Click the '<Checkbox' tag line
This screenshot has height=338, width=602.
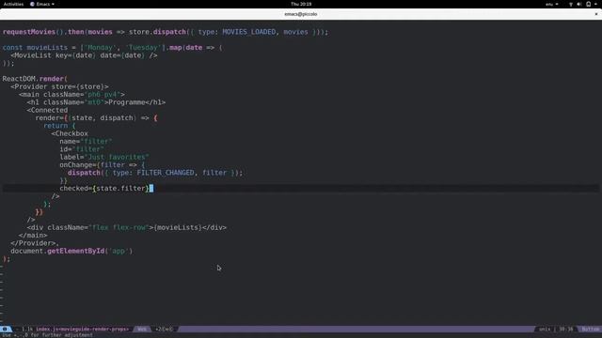tap(70, 133)
